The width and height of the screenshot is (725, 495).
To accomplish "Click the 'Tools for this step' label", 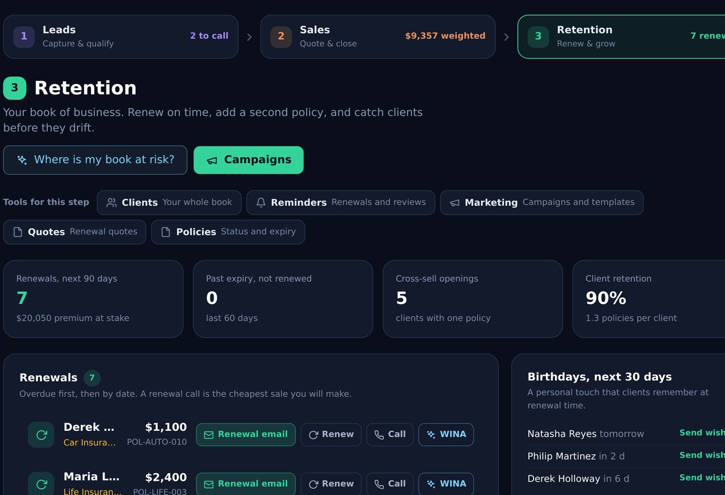I will coord(46,202).
